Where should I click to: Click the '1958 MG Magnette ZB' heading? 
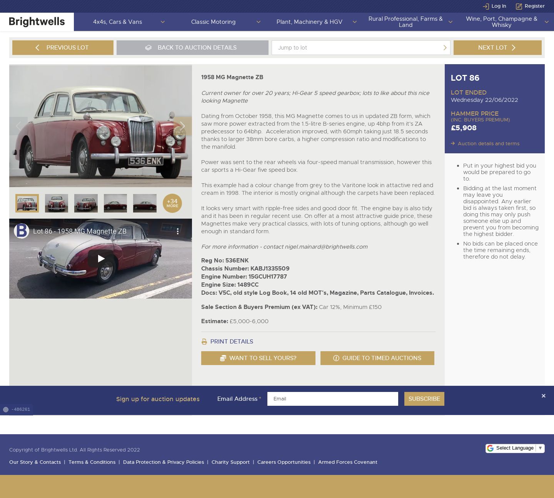pyautogui.click(x=232, y=77)
